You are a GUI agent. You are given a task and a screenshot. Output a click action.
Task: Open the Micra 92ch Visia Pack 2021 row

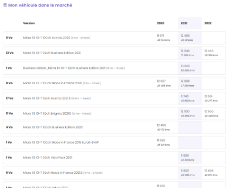tap(114, 158)
